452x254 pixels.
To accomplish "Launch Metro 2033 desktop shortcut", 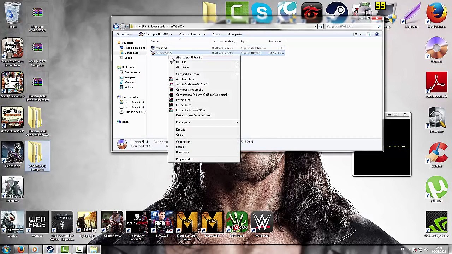I will coord(212,224).
